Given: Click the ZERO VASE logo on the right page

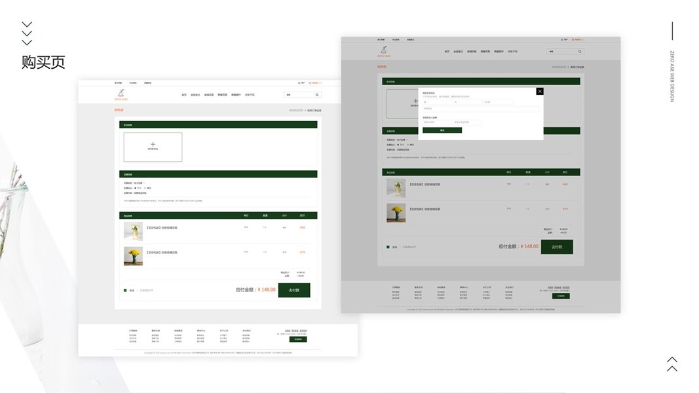Looking at the screenshot, I should tap(384, 51).
